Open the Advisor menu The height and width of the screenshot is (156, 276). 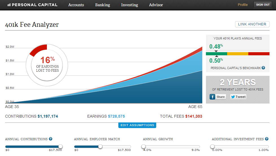coord(156,5)
